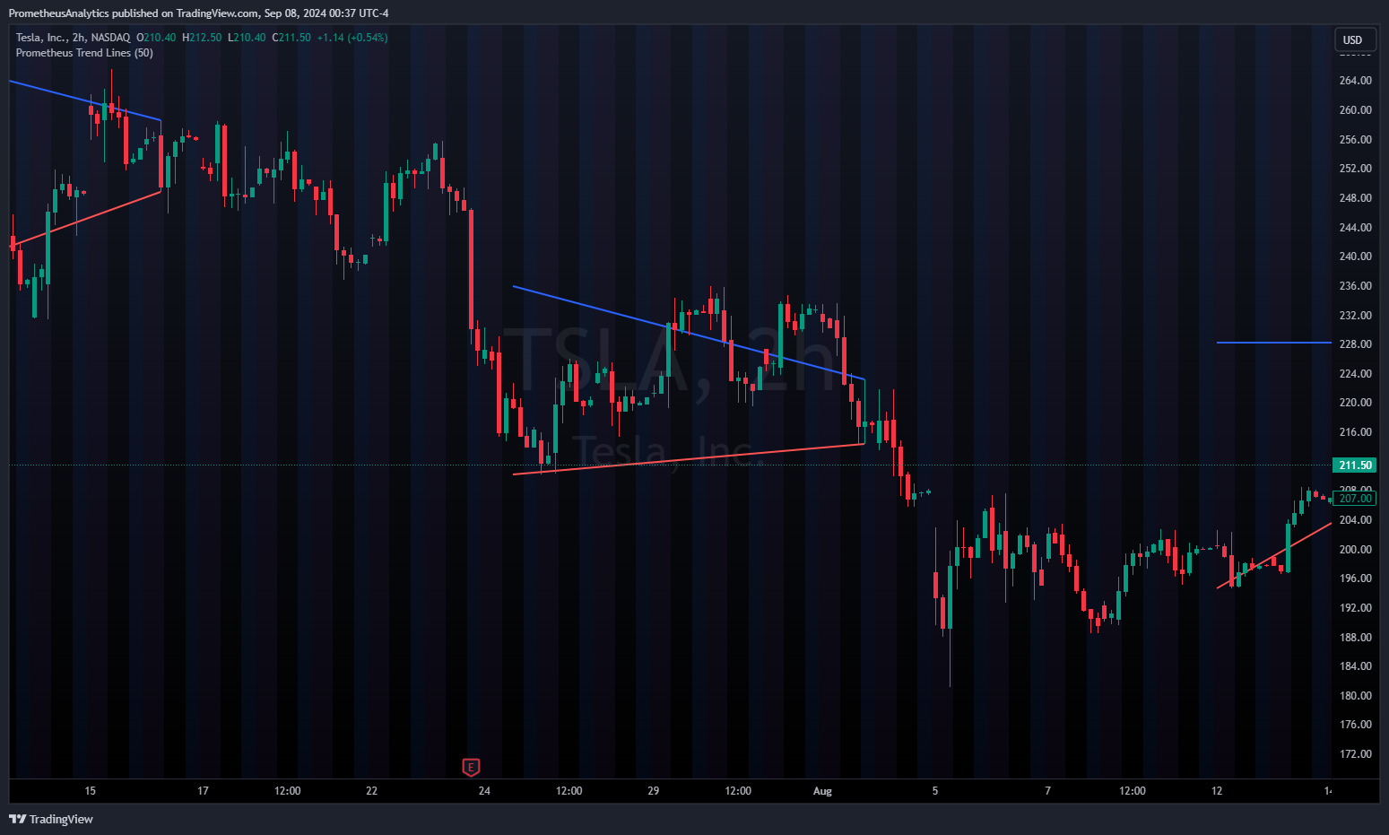This screenshot has height=835, width=1389.
Task: Select the blue horizontal trend line near 228
Action: click(x=1273, y=343)
